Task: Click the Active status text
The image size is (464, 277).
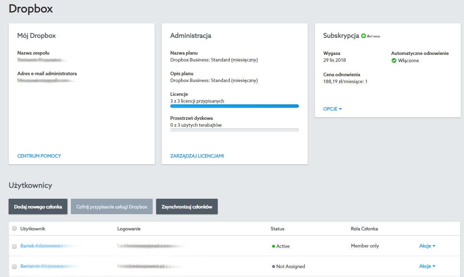Action: (x=283, y=246)
